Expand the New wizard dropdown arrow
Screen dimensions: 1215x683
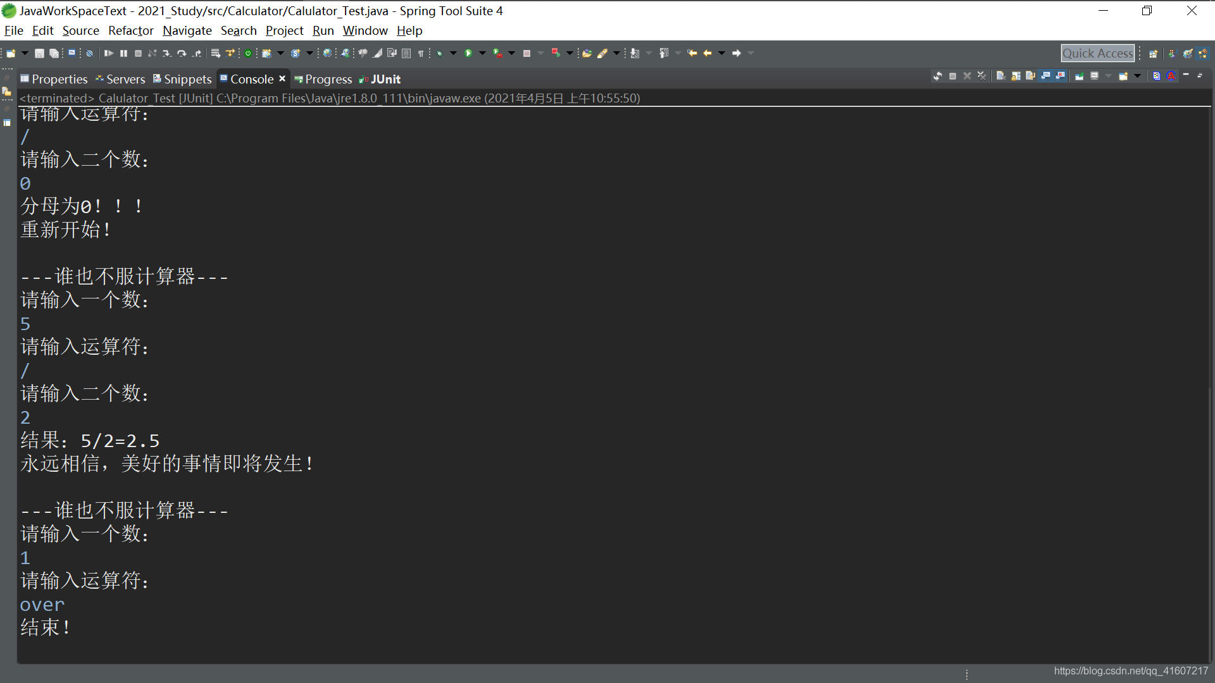click(25, 53)
